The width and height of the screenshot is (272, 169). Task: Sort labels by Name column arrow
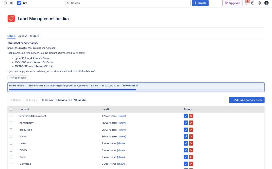click(x=28, y=109)
